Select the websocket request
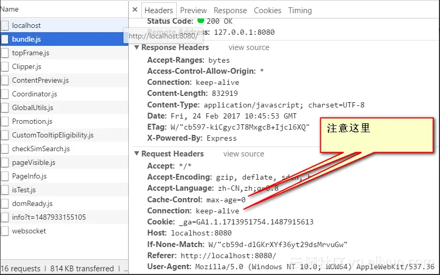 (x=64, y=231)
